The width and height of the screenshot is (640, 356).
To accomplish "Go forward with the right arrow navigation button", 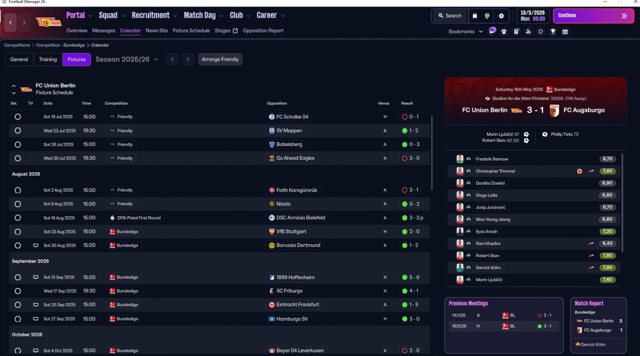I will (x=24, y=22).
